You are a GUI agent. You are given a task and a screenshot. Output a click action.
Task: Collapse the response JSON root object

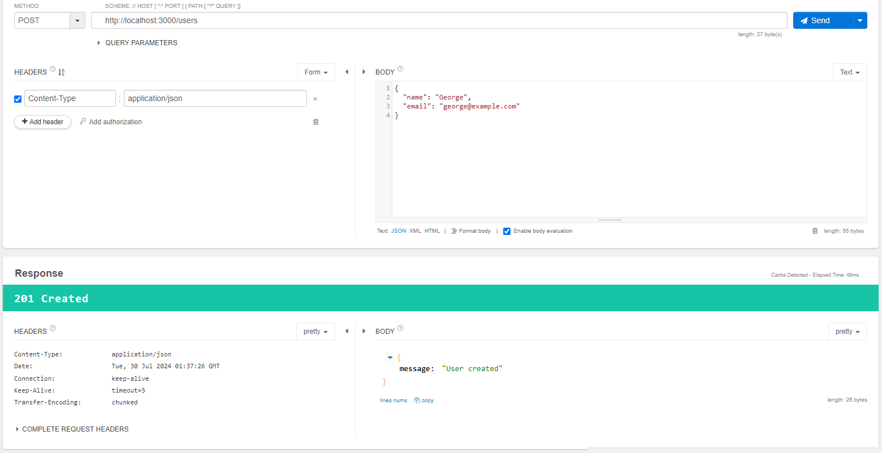[x=390, y=358]
